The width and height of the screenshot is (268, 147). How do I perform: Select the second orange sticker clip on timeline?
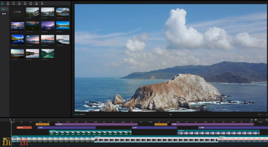[x=161, y=124]
